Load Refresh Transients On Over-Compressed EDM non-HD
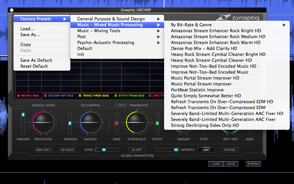Screen dimensions: 294x184 click(x=227, y=108)
